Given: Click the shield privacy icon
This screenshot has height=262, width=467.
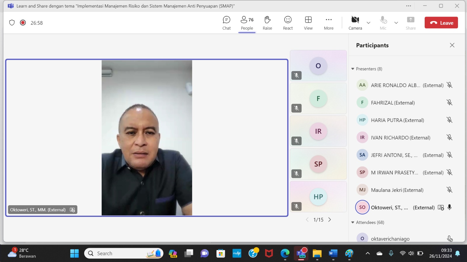Looking at the screenshot, I should [x=12, y=23].
